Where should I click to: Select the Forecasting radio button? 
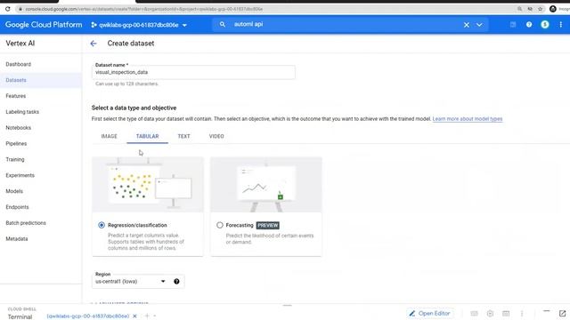220,225
